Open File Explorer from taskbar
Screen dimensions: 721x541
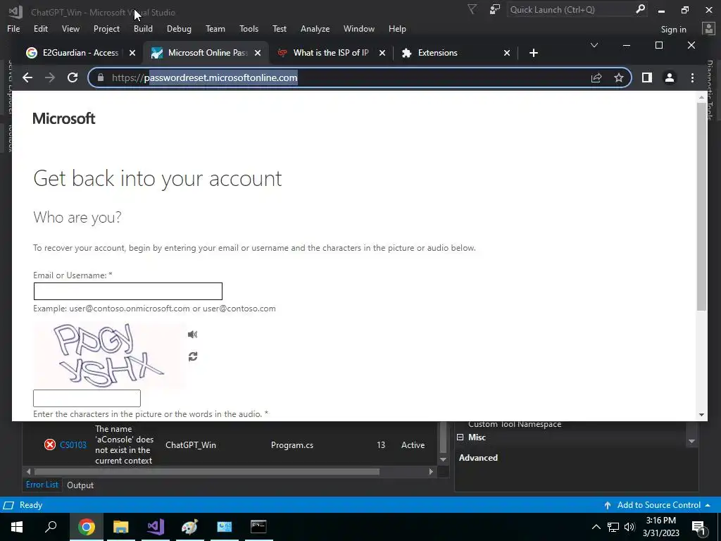[121, 527]
